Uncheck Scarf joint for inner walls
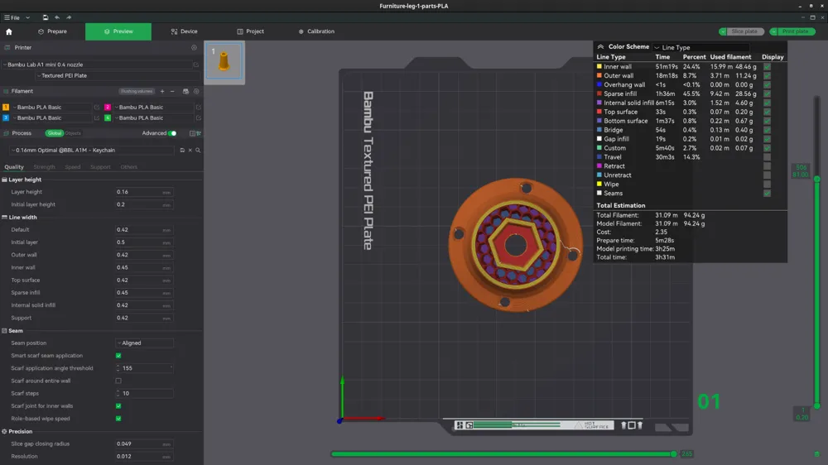828x465 pixels. (118, 406)
